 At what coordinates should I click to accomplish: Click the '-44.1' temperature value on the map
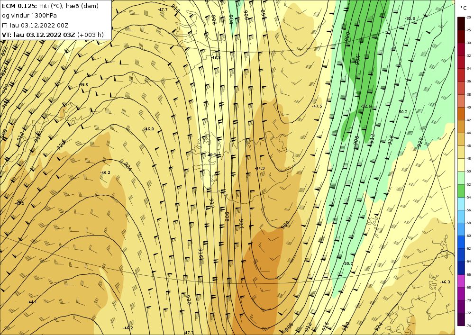coord(32,302)
